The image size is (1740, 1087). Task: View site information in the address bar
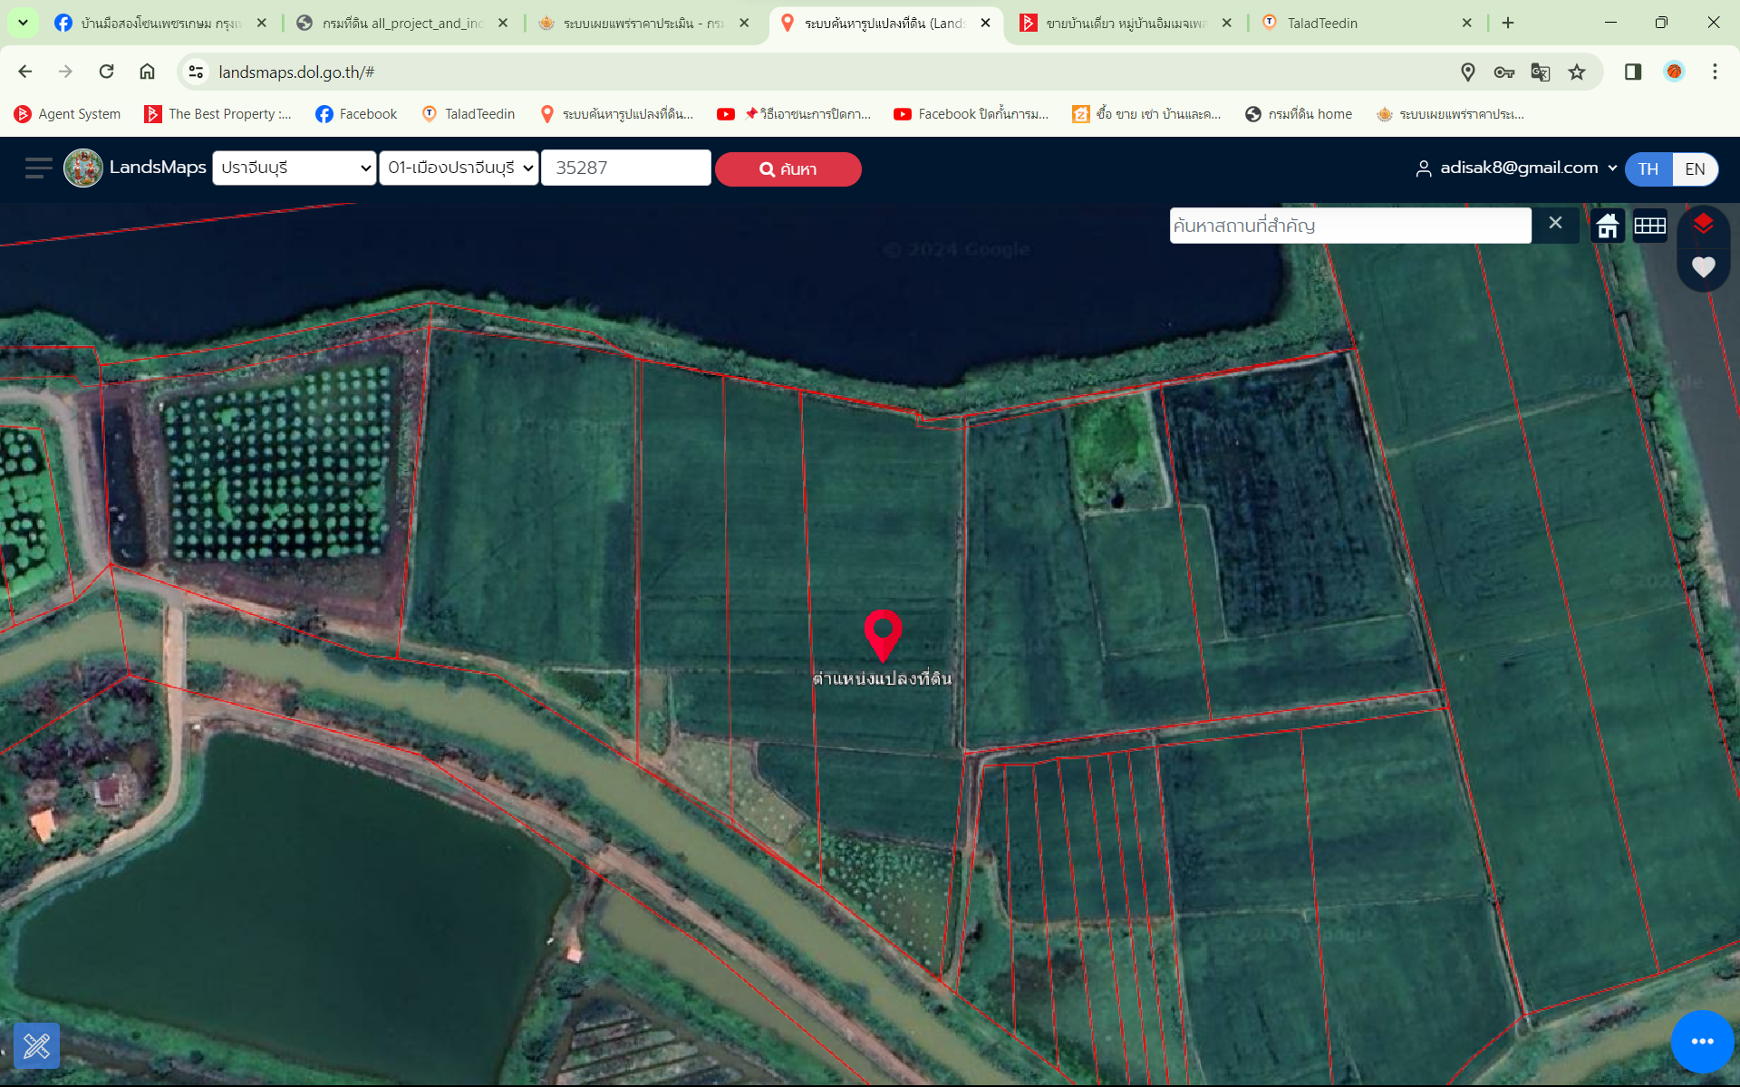[x=195, y=72]
